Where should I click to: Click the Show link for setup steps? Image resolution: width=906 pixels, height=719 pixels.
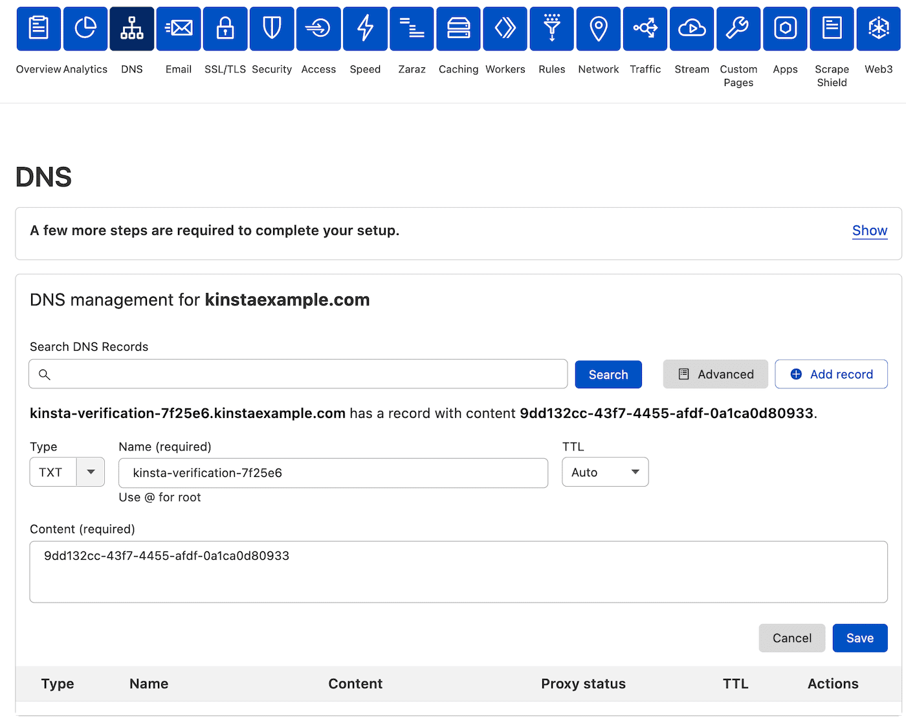coord(870,230)
